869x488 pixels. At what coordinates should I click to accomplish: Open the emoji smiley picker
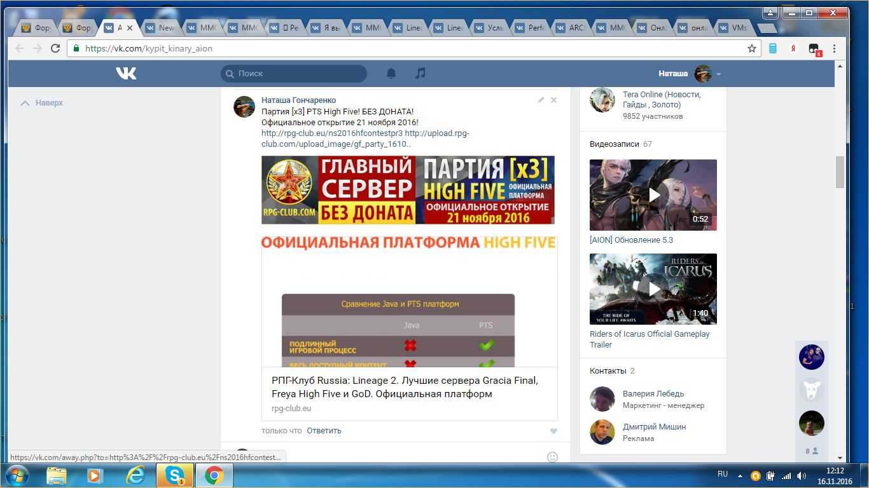point(552,457)
